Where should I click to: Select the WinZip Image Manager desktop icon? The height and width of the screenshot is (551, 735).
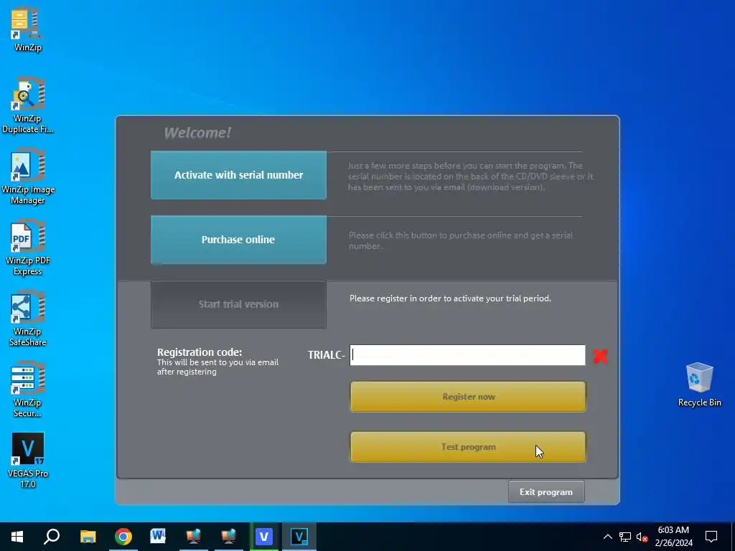pyautogui.click(x=28, y=176)
